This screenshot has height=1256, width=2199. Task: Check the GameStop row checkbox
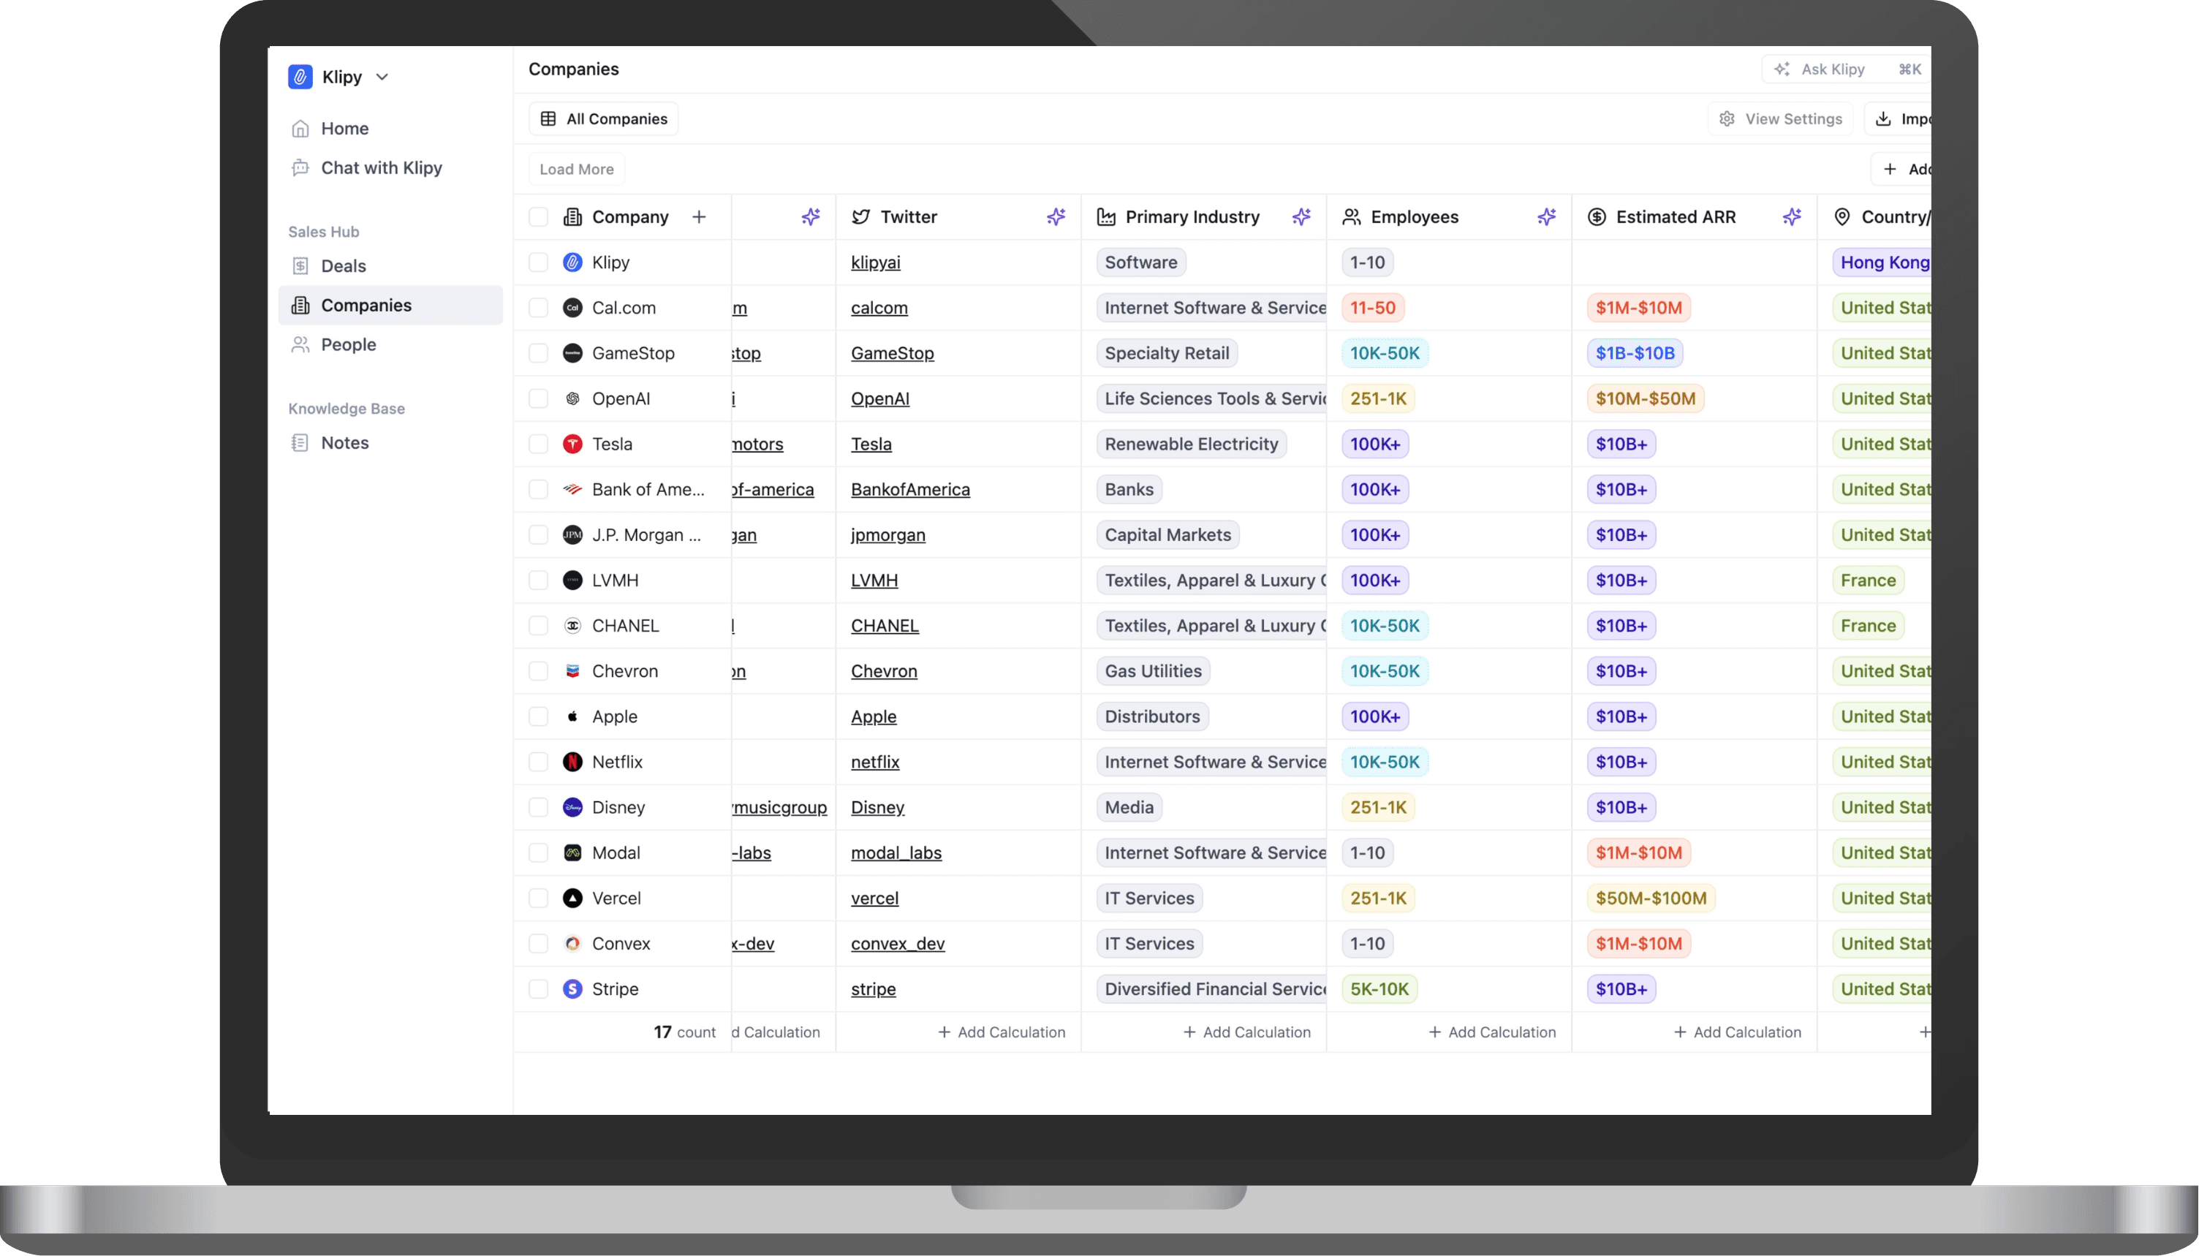[538, 353]
